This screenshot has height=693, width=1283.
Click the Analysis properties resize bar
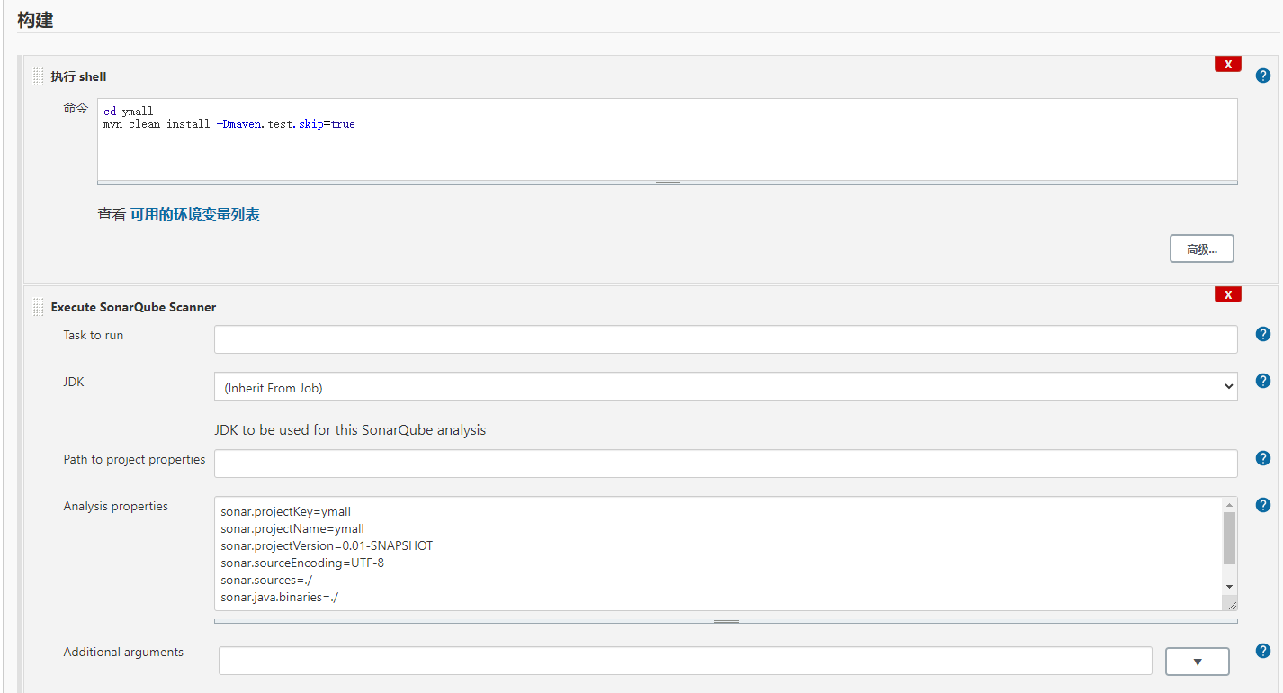(x=725, y=621)
